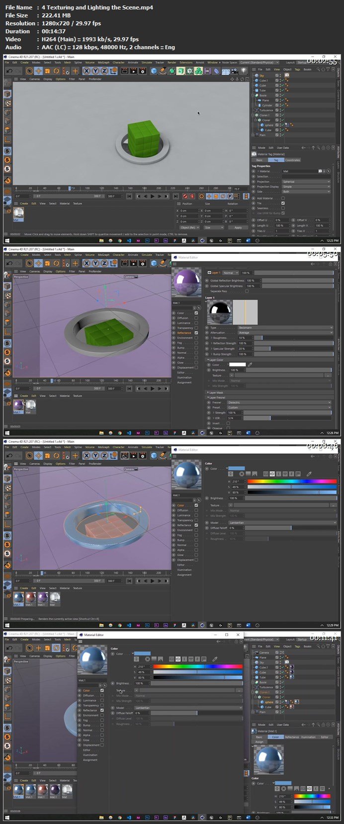Click Render View clapperboard in 00:02:55 frame
344x824 pixels.
124,71
